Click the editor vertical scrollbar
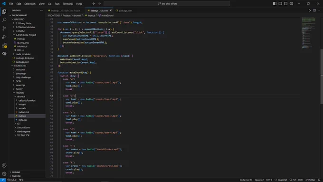Screen dimensions: 323x182 322,76
